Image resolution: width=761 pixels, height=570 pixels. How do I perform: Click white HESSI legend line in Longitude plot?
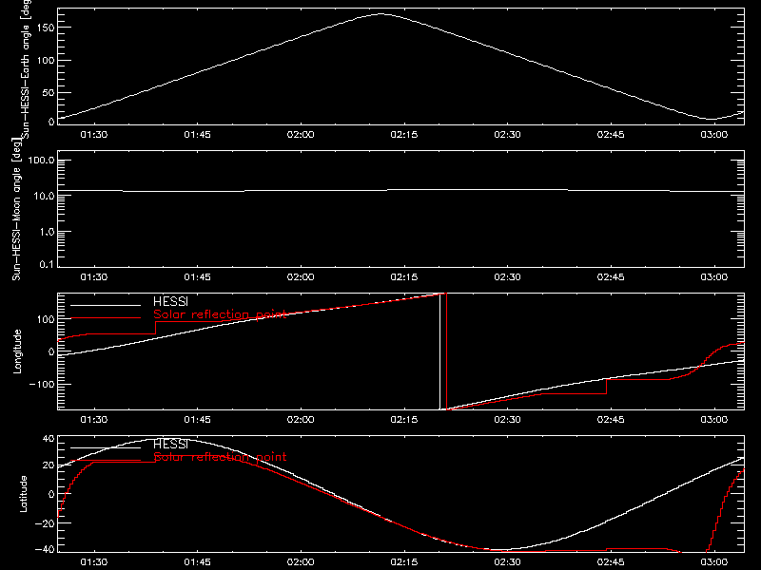106,305
